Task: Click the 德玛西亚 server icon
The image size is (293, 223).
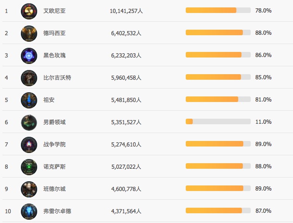Action: click(29, 33)
